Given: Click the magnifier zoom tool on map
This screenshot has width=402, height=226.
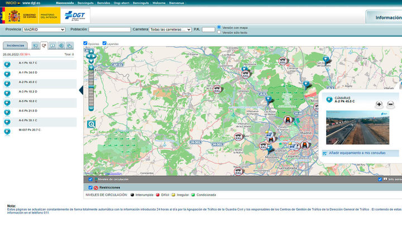Looking at the screenshot, I should click(x=91, y=124).
